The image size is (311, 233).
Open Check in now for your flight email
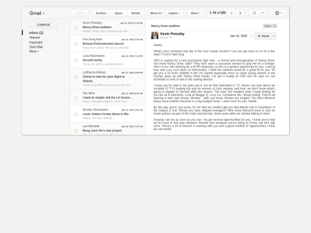click(108, 79)
